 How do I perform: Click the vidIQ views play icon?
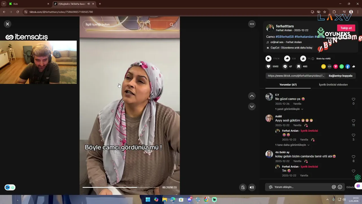(x=268, y=59)
